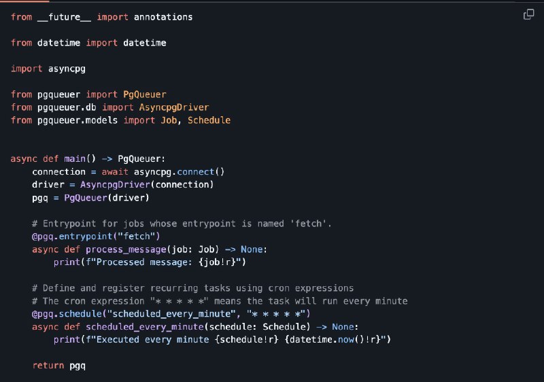The image size is (544, 382).
Task: Click the 'pgq = PgQueuer(driver)' assignment line
Action: (x=90, y=198)
